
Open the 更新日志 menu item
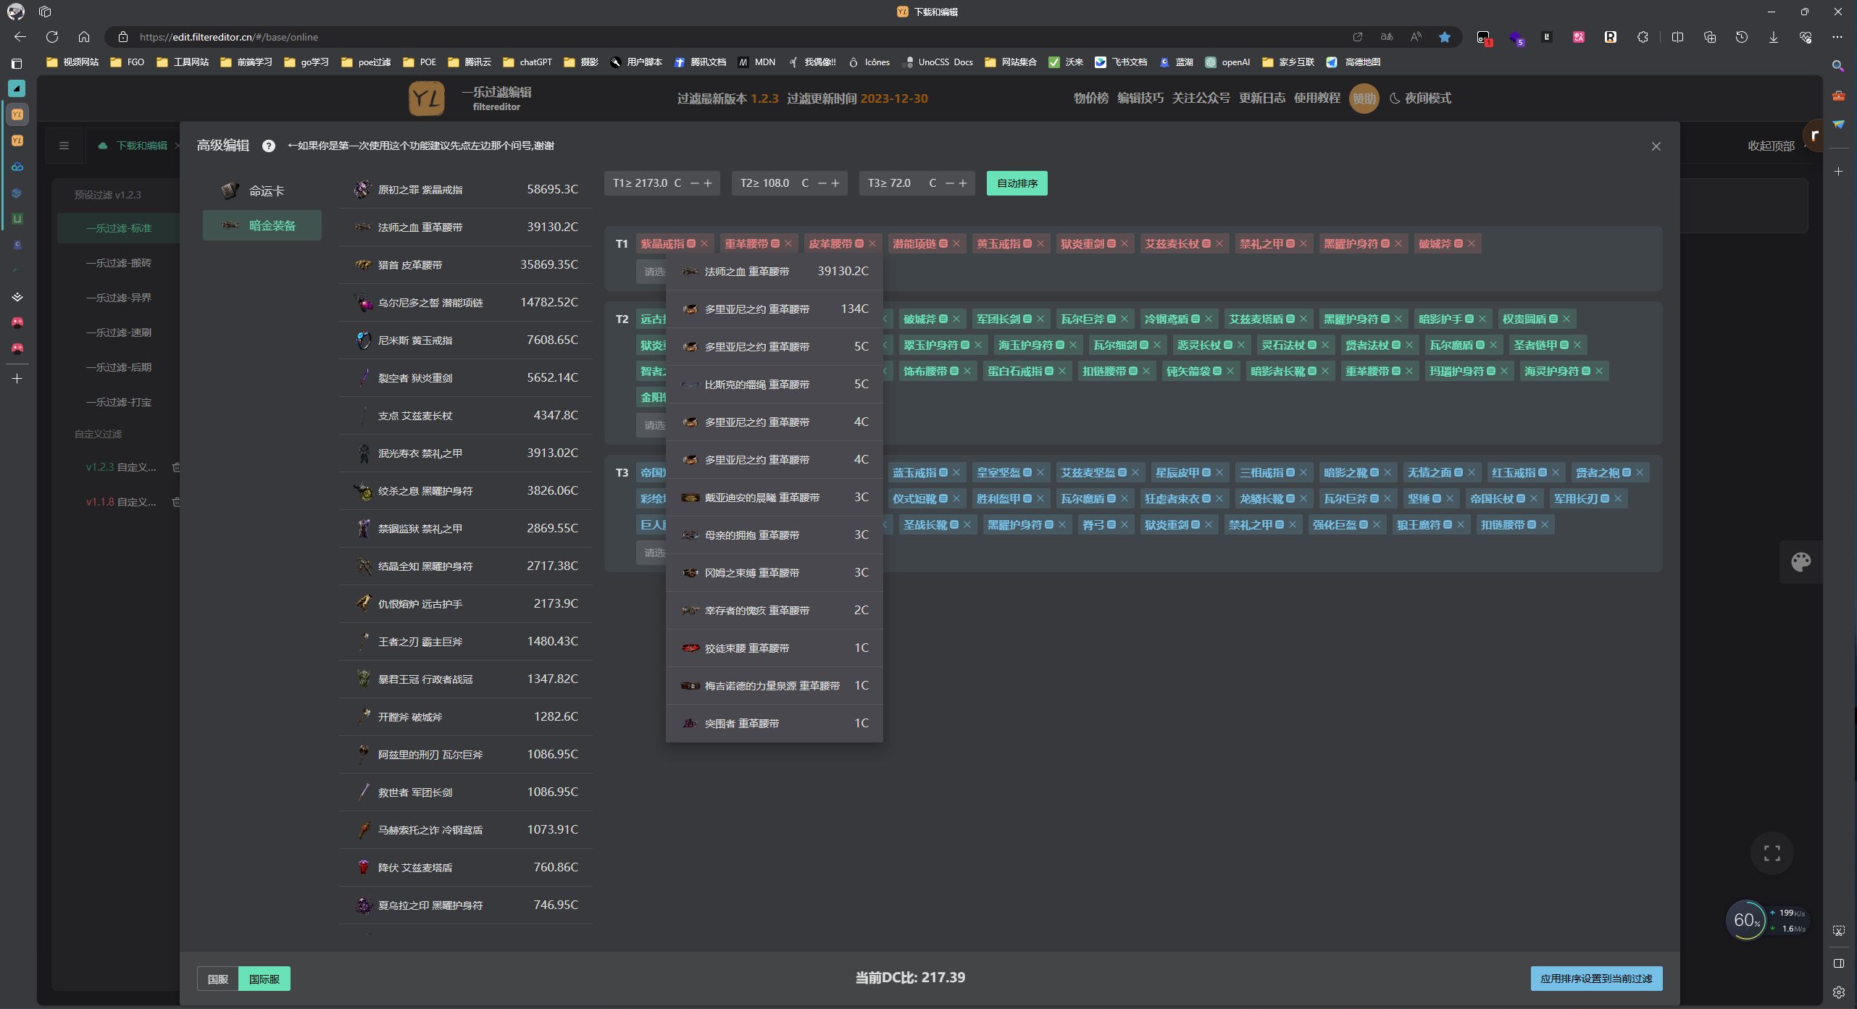[x=1261, y=99]
